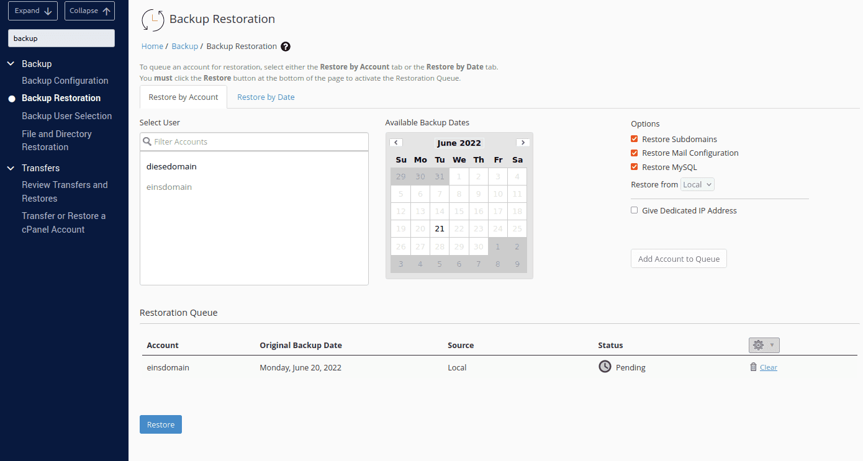This screenshot has height=461, width=863.
Task: Switch to Restore by Date tab
Action: click(266, 97)
